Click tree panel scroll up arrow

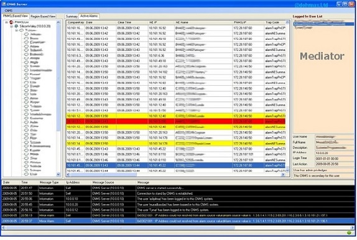pyautogui.click(x=58, y=22)
